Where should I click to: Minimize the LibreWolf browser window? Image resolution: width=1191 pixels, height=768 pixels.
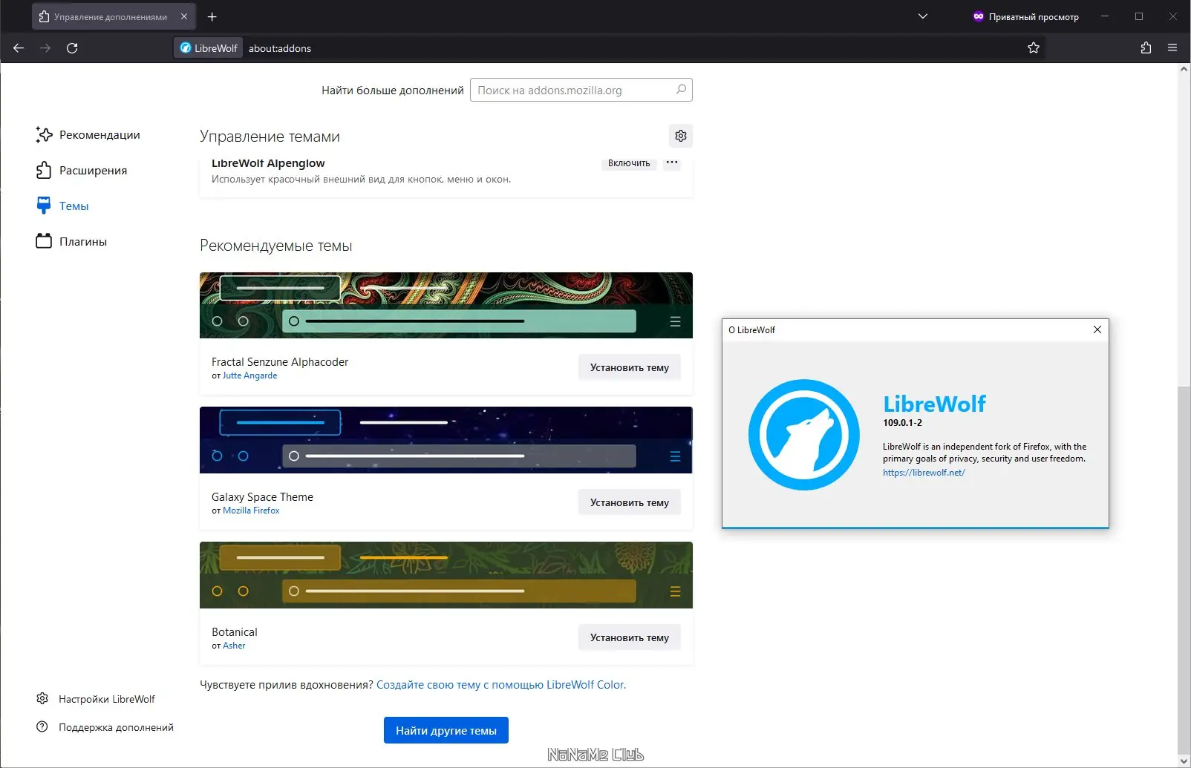pos(1105,16)
